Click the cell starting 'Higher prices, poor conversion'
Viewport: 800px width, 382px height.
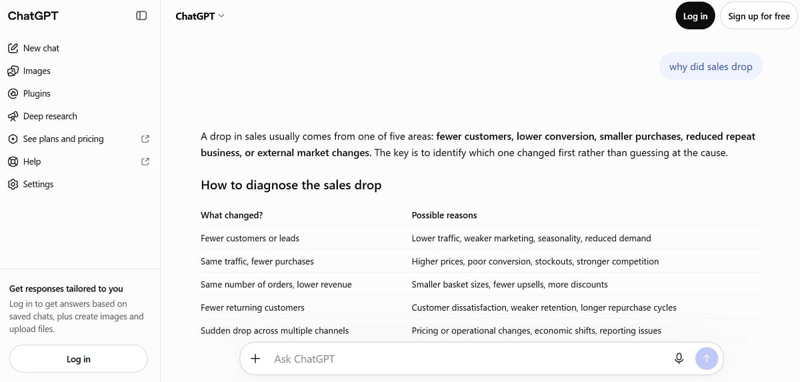[535, 261]
